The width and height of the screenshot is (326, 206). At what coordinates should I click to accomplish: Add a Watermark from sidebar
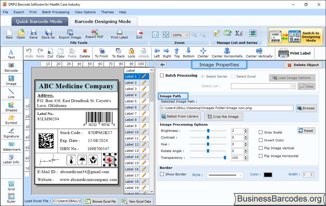point(12,146)
